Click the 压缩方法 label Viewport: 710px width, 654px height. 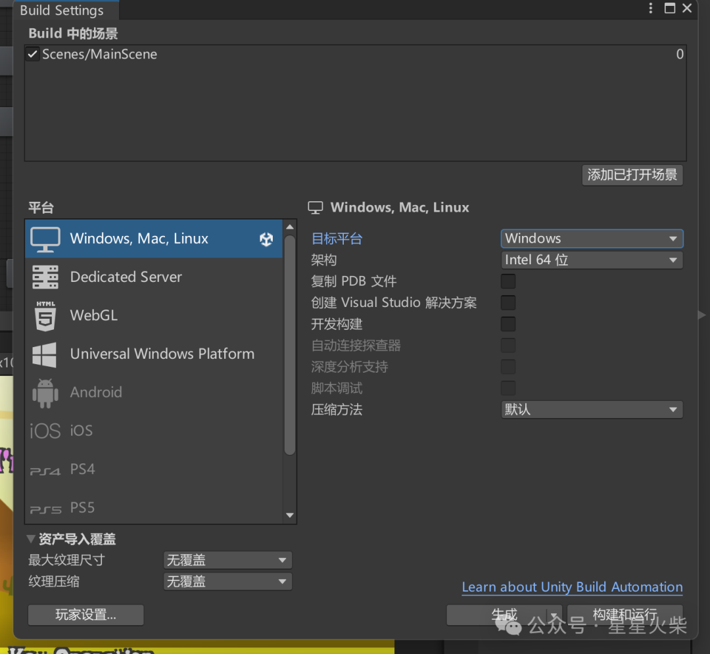[337, 409]
